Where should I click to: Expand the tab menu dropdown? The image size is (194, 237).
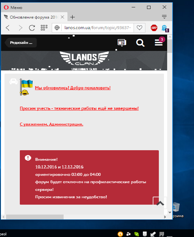(x=164, y=17)
